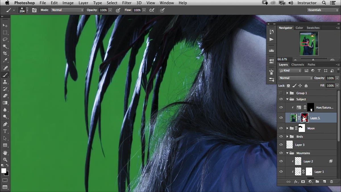Hide the Subject group
This screenshot has width=341, height=192.
point(281,99)
